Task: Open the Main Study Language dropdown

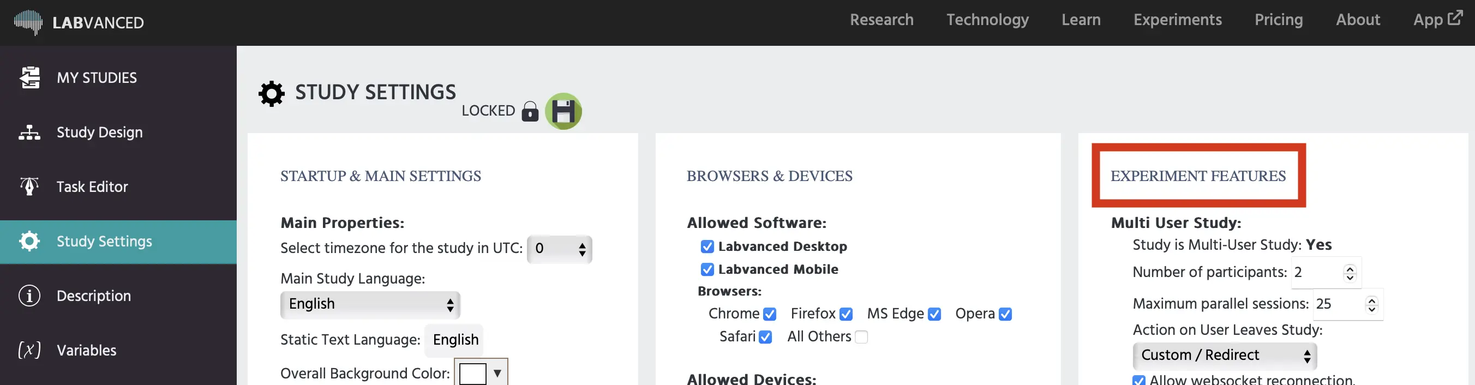Action: (370, 304)
